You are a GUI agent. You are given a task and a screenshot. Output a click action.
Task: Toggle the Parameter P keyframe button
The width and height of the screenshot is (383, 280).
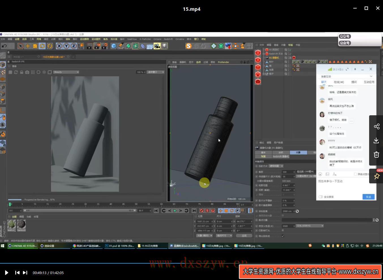point(237,211)
